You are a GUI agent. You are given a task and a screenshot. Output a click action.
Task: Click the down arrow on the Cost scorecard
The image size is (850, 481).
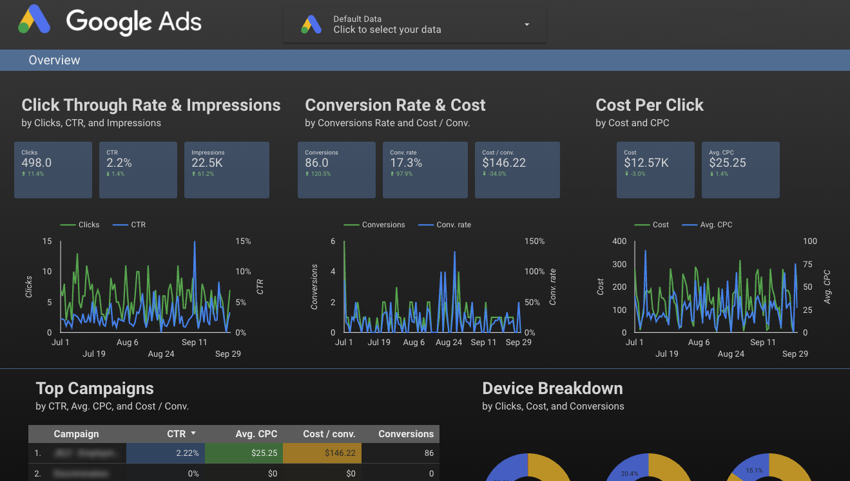625,174
